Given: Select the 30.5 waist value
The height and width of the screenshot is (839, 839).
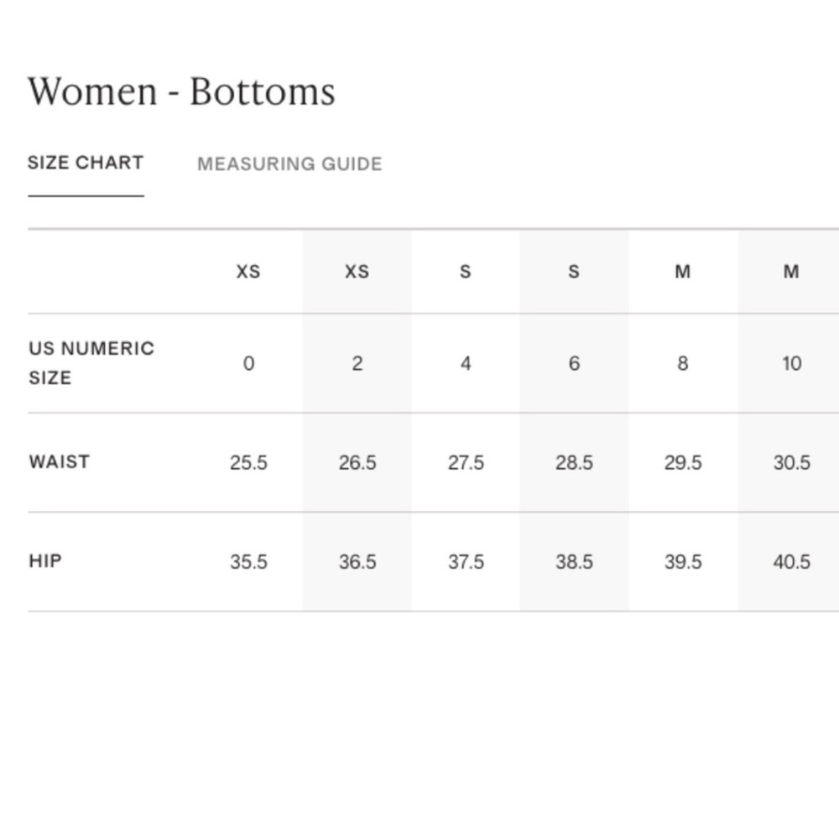Looking at the screenshot, I should (x=791, y=463).
